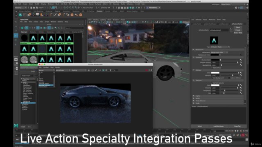Click the teal circular shelf icon
Viewport: 262px width, 147px height.
20,15
